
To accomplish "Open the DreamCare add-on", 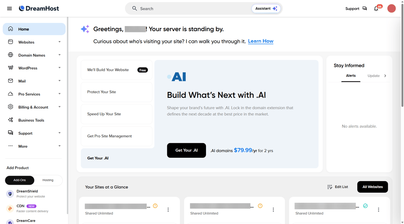I will click(26, 221).
